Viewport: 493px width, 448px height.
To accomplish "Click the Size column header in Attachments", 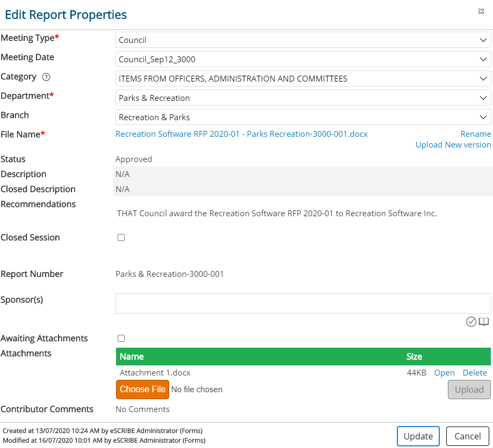I will coord(414,357).
